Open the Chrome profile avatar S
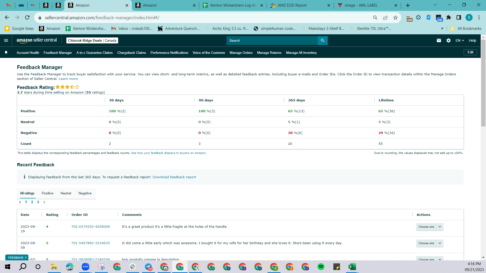Image resolution: width=486 pixels, height=273 pixels. [x=469, y=17]
